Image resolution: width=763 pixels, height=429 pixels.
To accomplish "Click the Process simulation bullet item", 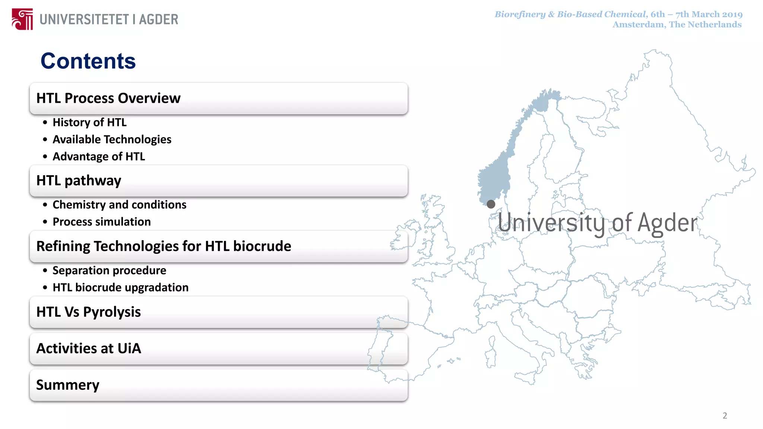I will [101, 222].
